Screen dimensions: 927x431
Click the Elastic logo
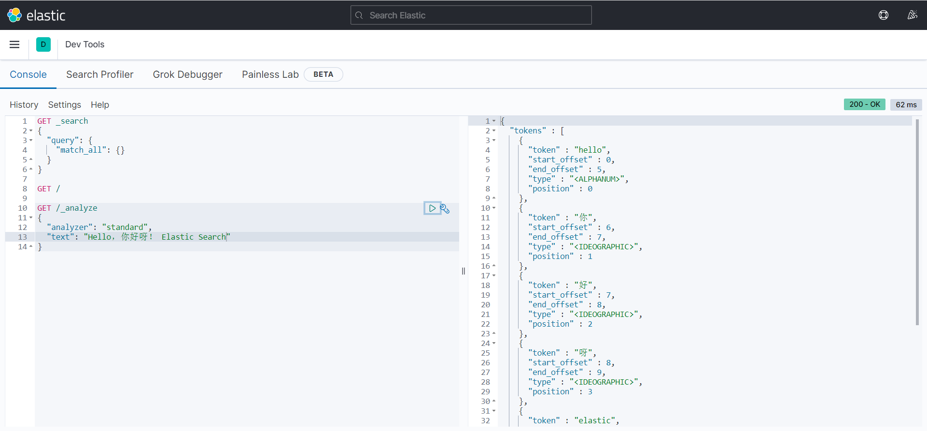click(x=36, y=15)
